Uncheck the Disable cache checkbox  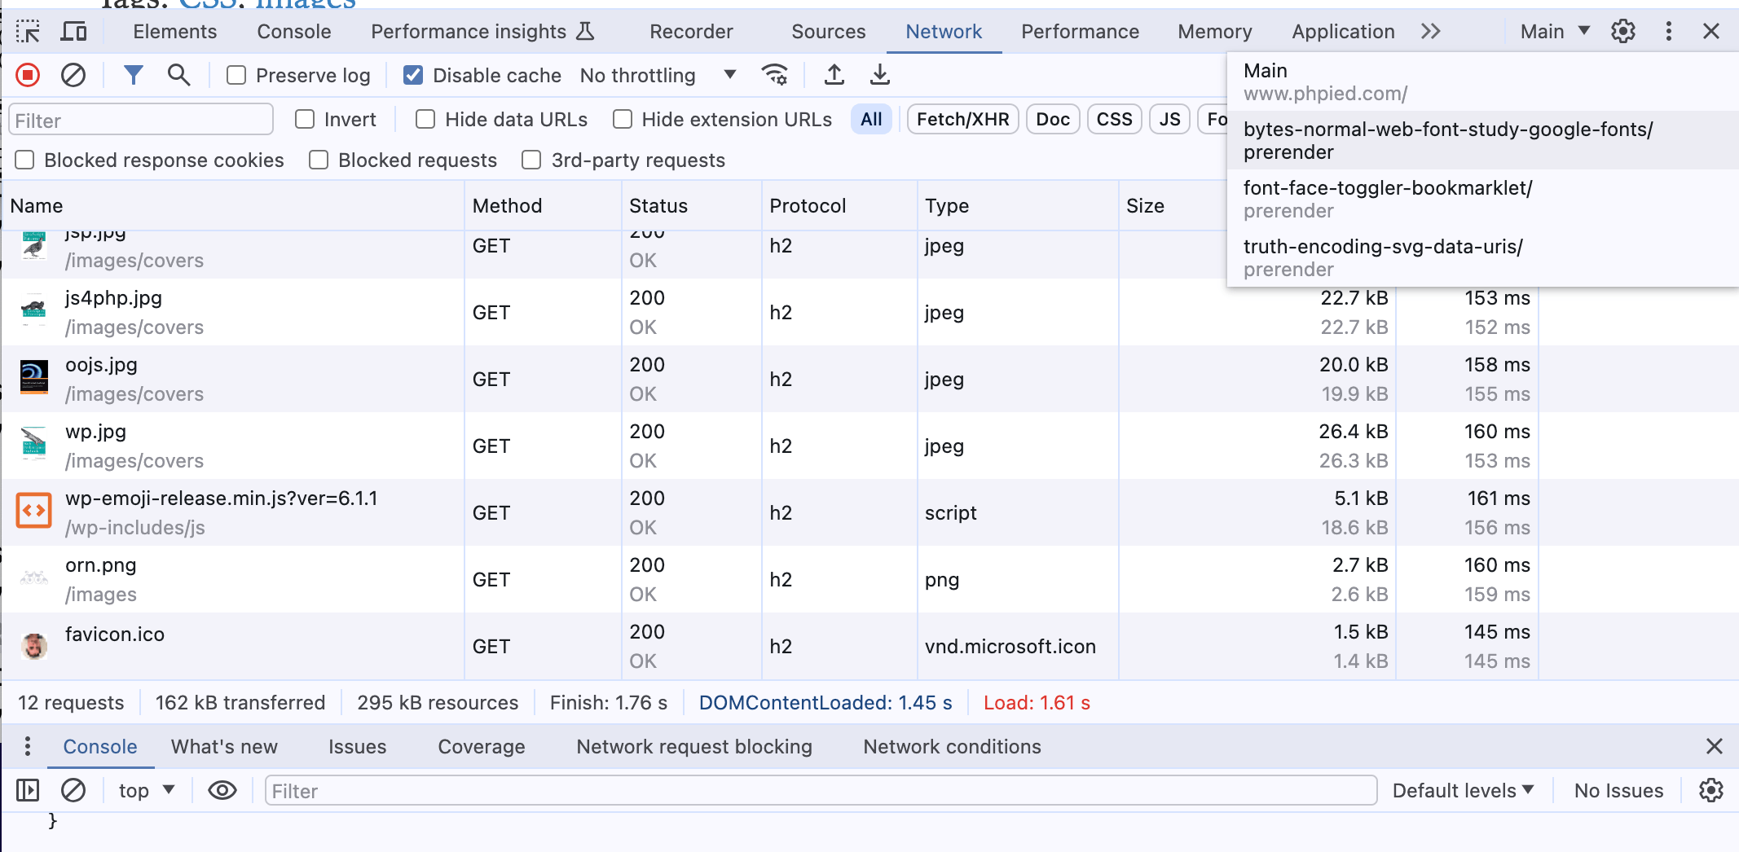tap(413, 76)
